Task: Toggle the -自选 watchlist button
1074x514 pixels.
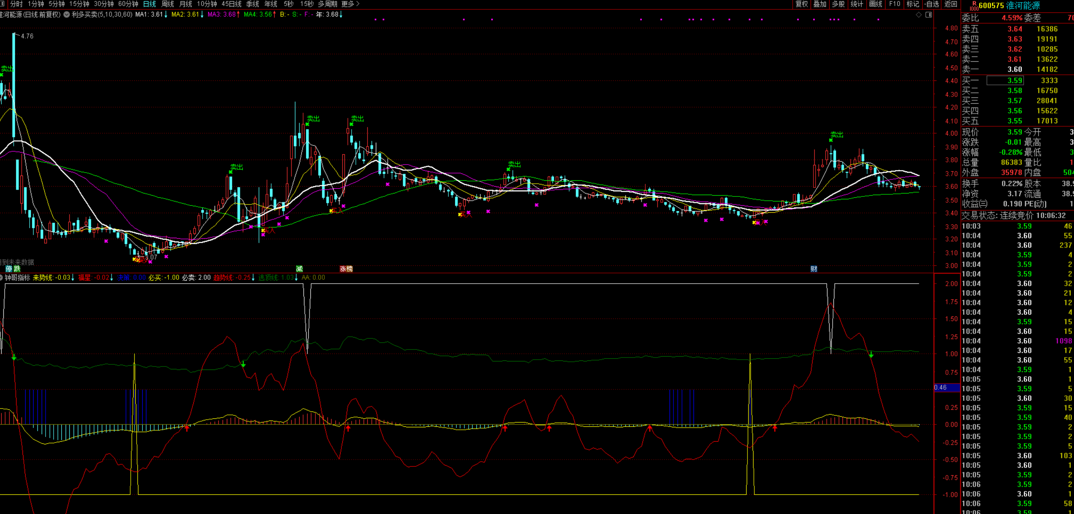Action: point(931,4)
